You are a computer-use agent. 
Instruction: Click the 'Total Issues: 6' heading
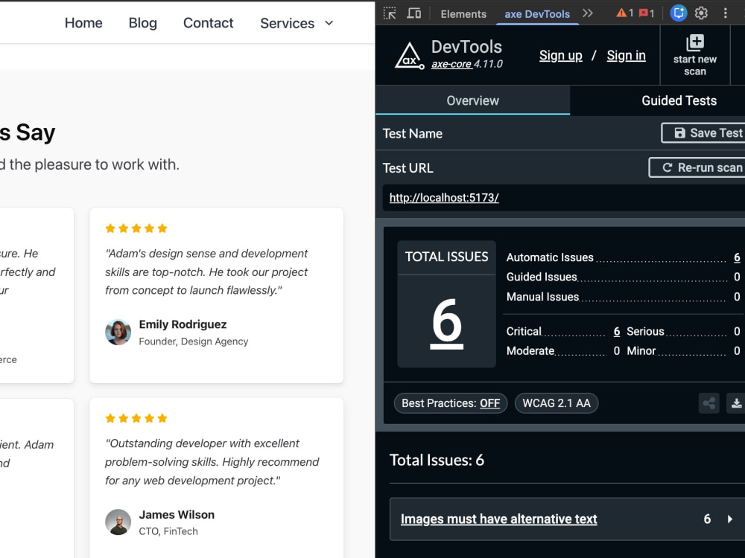tap(437, 460)
